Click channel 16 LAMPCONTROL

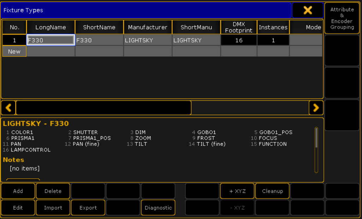point(26,150)
